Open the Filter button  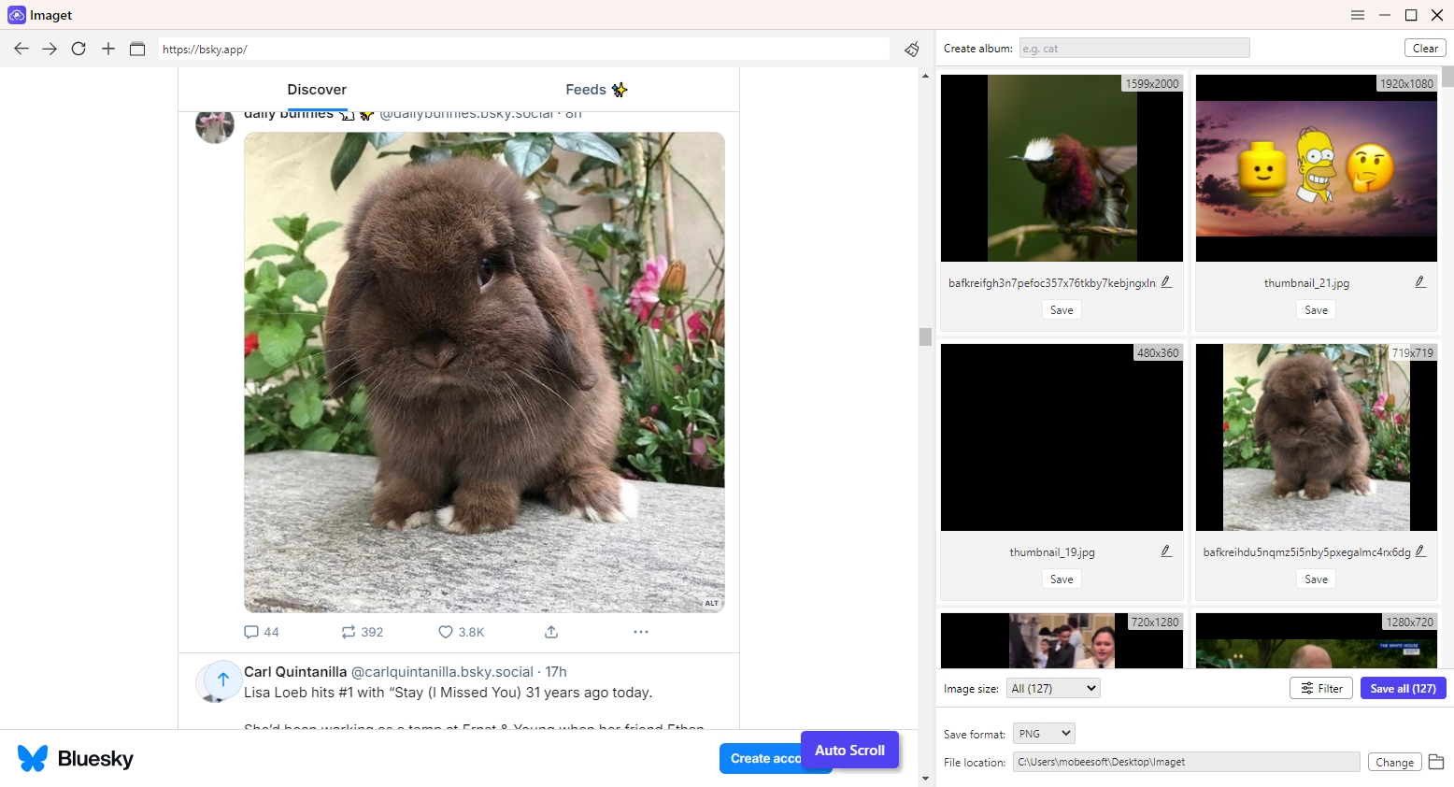(1321, 688)
